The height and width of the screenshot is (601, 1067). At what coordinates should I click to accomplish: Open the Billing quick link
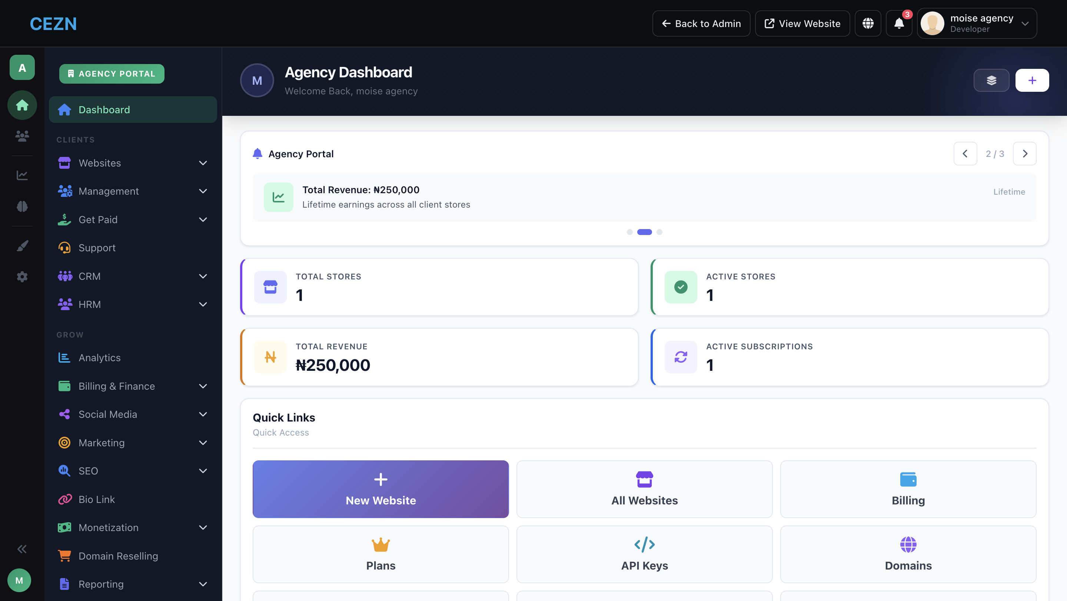tap(908, 489)
